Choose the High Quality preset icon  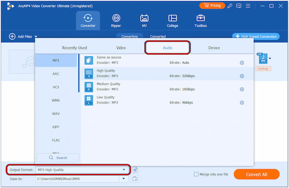(x=89, y=74)
